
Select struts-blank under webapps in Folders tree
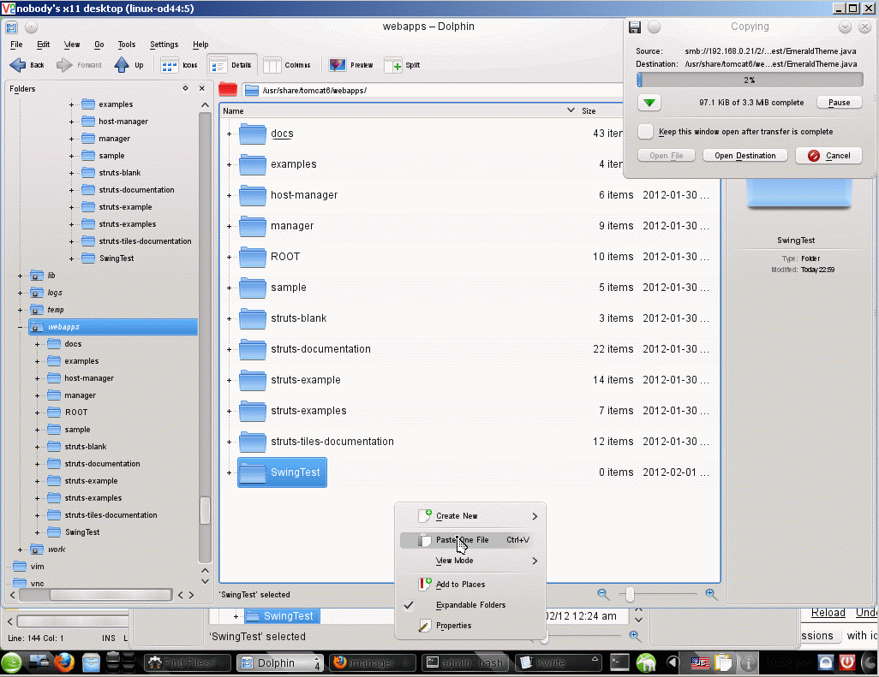coord(85,446)
